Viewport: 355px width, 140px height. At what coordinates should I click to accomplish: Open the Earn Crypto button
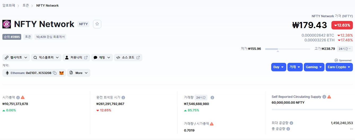(x=339, y=67)
